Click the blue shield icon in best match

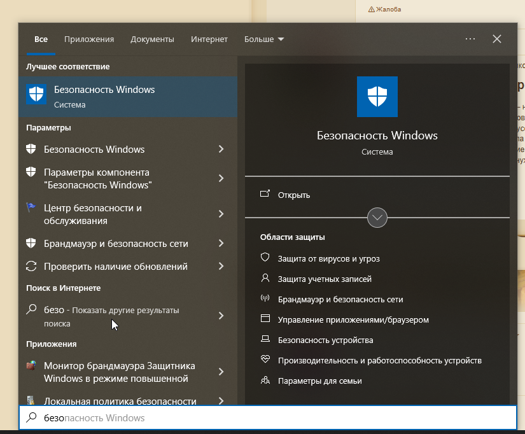[x=36, y=94]
